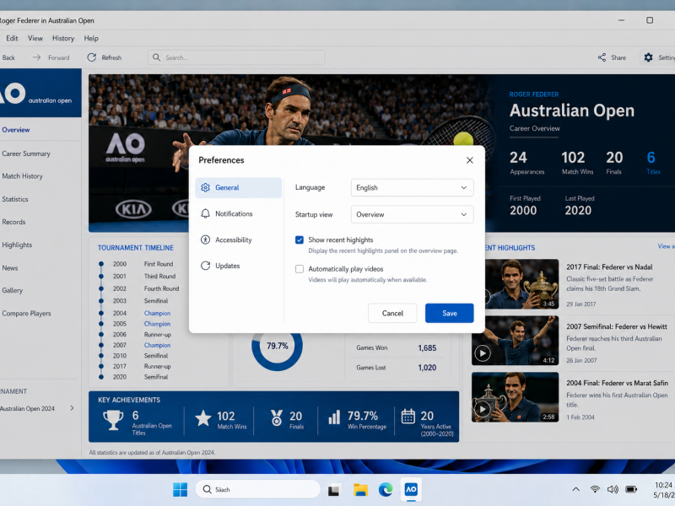Click the 2005 Champion timeline link
This screenshot has width=675, height=506.
157,324
